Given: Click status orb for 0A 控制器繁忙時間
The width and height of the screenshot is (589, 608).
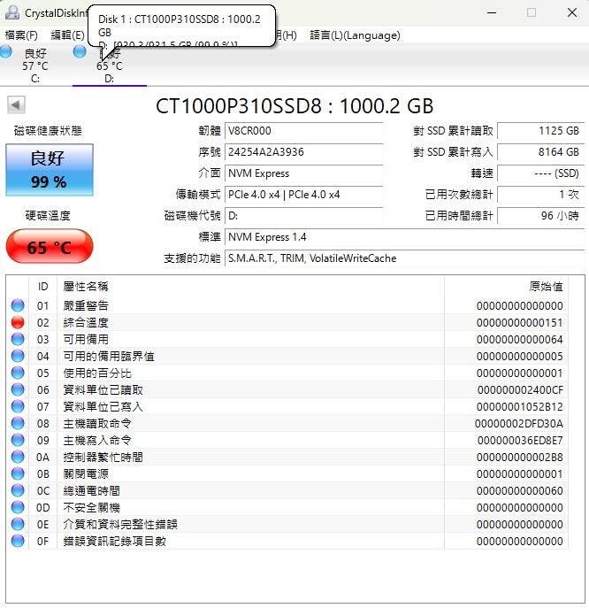Looking at the screenshot, I should click(18, 457).
